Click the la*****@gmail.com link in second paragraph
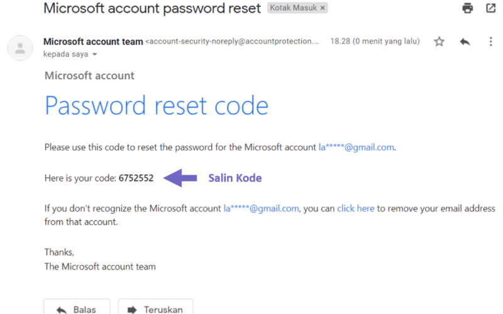 pos(261,208)
